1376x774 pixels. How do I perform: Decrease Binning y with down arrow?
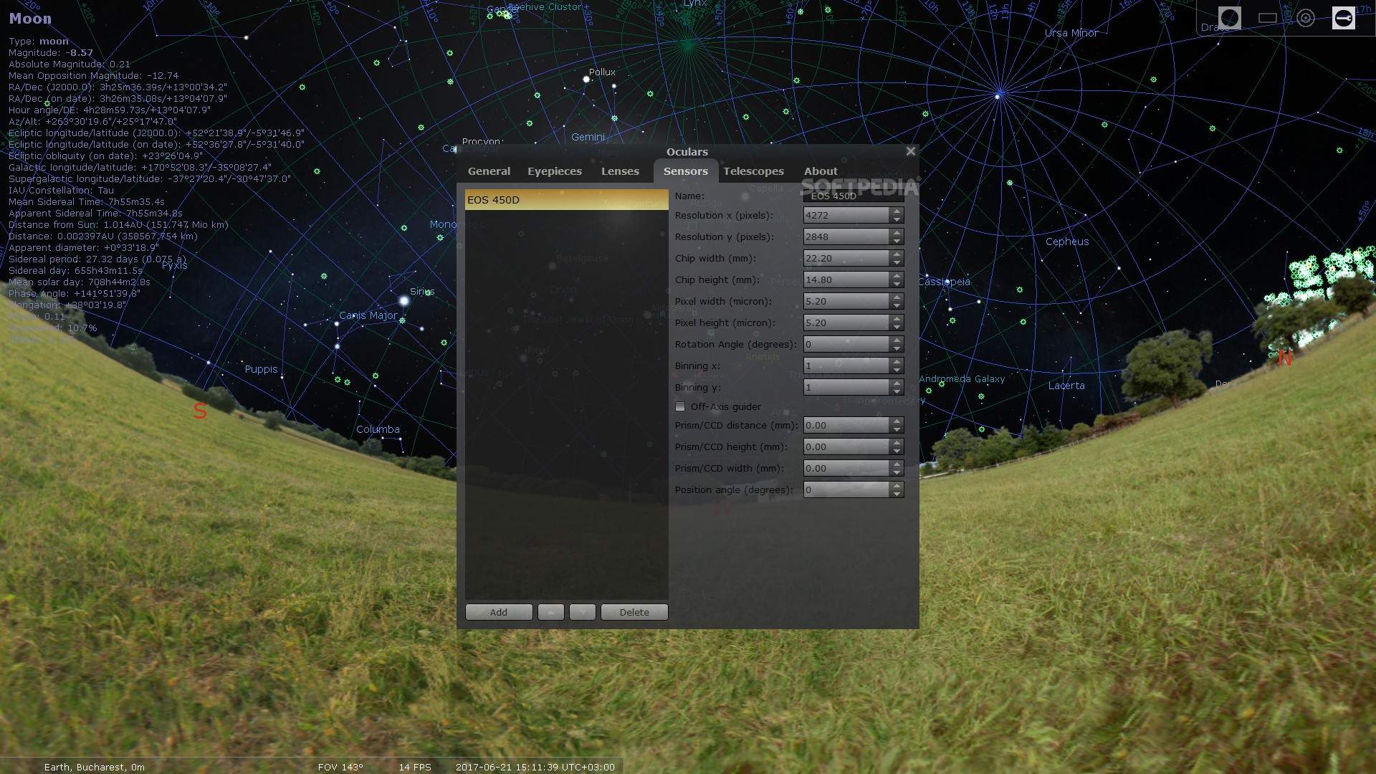point(897,391)
